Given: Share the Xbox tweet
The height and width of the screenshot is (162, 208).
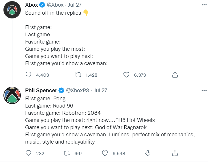Looking at the screenshot, I should click(x=175, y=75).
